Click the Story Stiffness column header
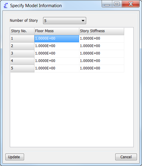The height and width of the screenshot is (166, 142). (x=102, y=31)
